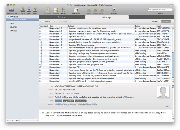Click the http://archstldev.com/node/671 text
The image size is (180, 130).
pyautogui.click(x=66, y=116)
